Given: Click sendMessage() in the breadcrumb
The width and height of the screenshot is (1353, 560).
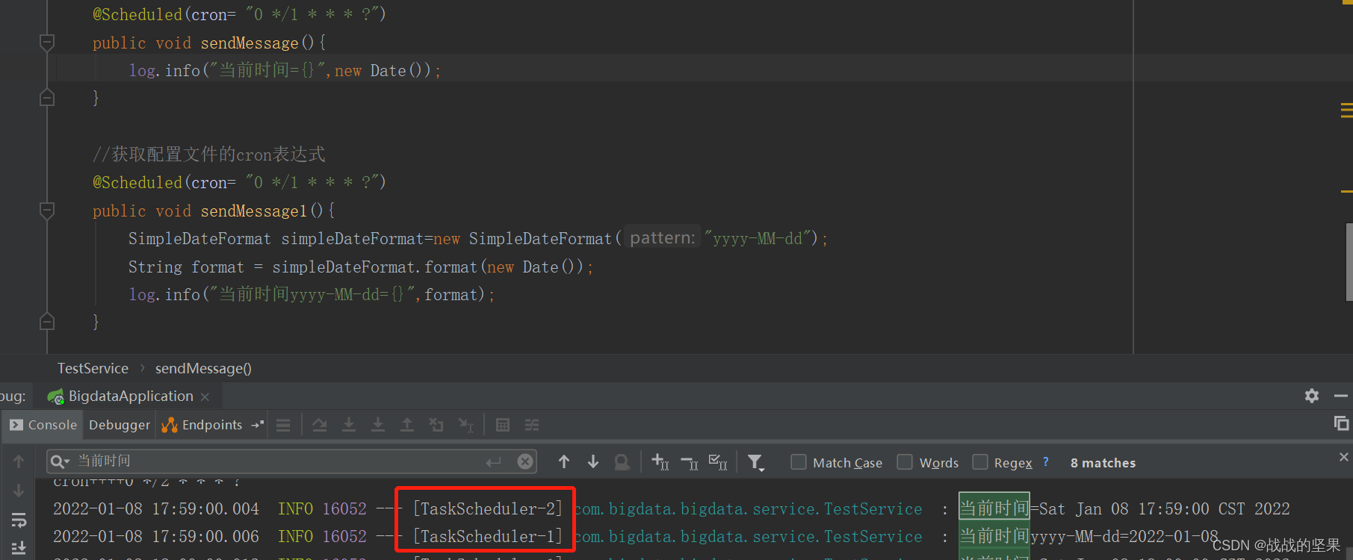Looking at the screenshot, I should point(203,368).
